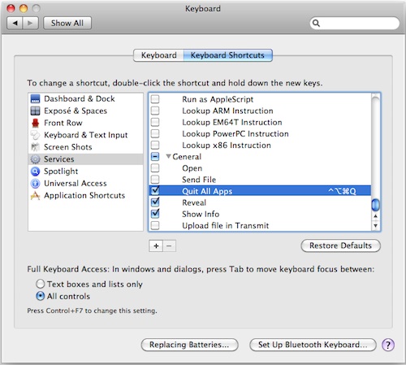
Task: Enable the Send File checkbox
Action: pos(155,180)
